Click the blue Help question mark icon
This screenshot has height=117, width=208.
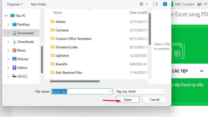click(x=165, y=4)
